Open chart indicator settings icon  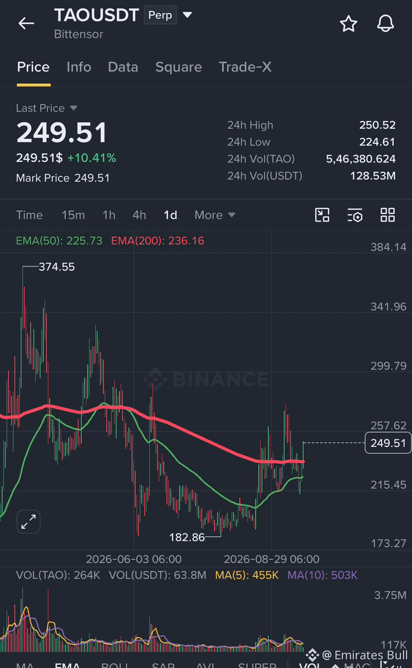355,215
